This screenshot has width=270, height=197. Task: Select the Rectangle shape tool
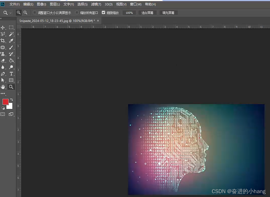pos(11,80)
